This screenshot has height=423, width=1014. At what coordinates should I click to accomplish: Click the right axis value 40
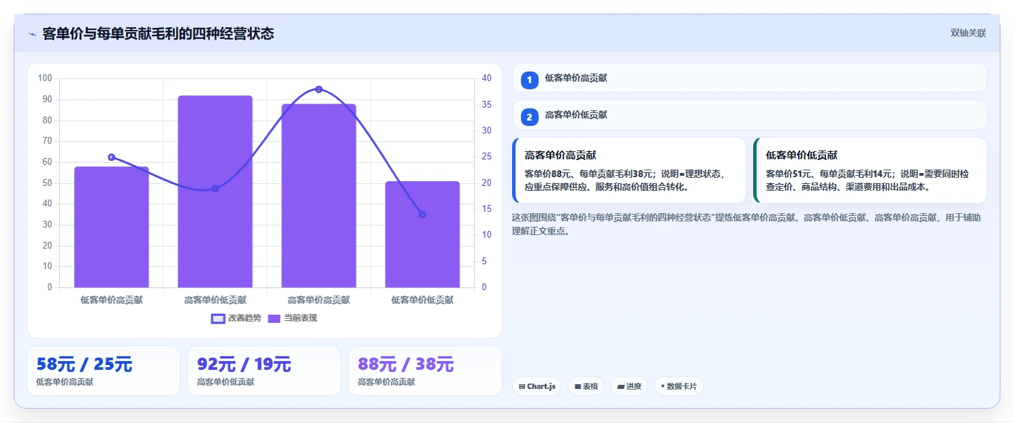click(486, 78)
